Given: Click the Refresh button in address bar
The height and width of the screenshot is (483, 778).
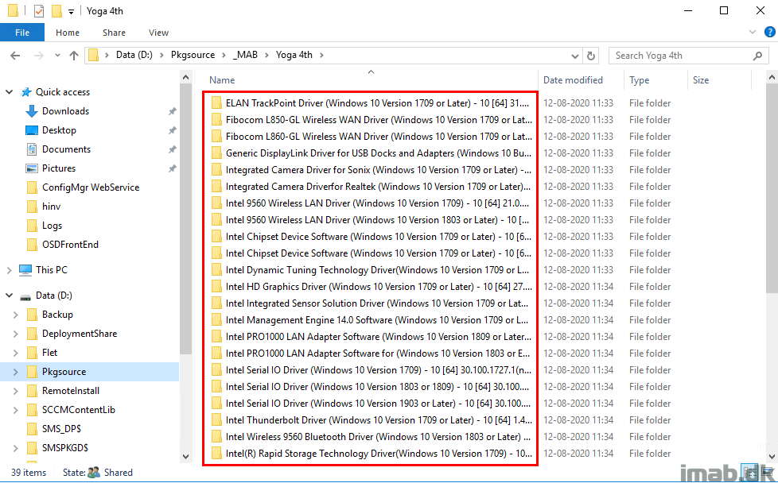Looking at the screenshot, I should coord(590,56).
